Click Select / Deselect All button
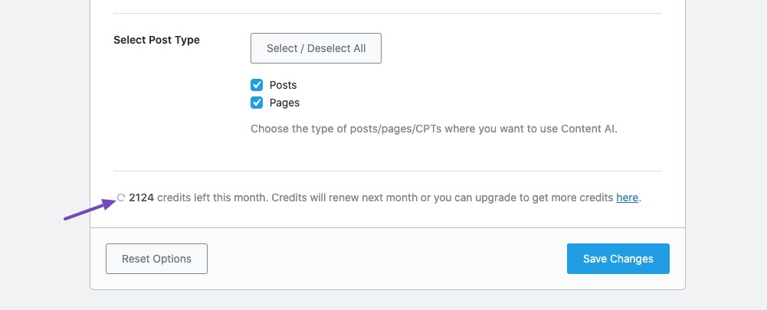Screen dimensions: 767x310 point(316,48)
